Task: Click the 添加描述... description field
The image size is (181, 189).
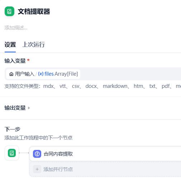Action: pyautogui.click(x=16, y=28)
